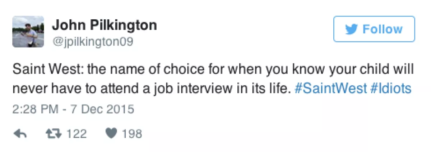Viewport: 431px width, 152px height.
Task: Click the reply arrow icon
Action: point(20,134)
